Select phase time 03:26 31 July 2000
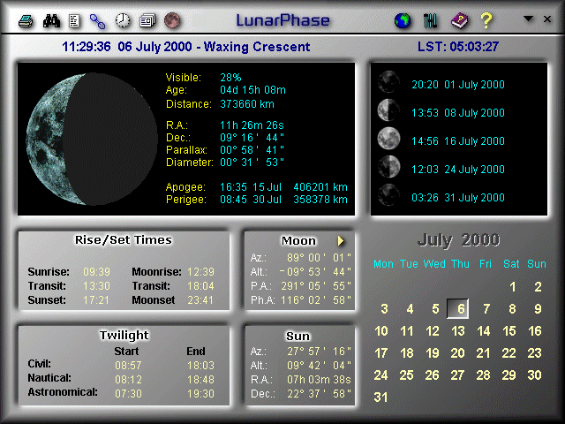Viewport: 565px width, 424px height. [x=458, y=198]
